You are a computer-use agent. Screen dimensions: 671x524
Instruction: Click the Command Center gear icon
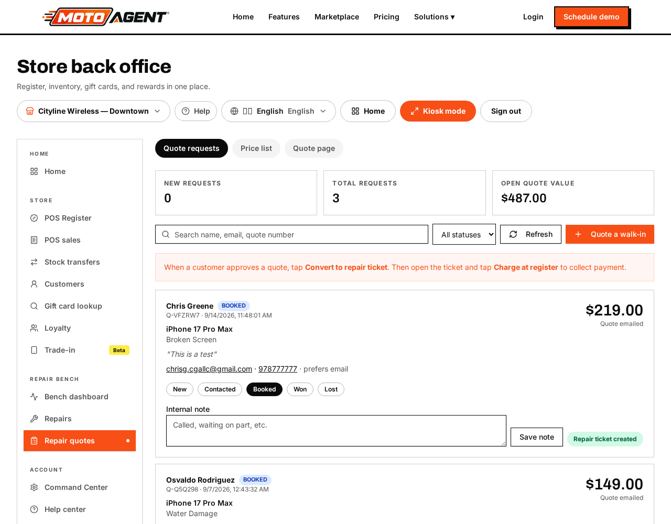(x=34, y=487)
